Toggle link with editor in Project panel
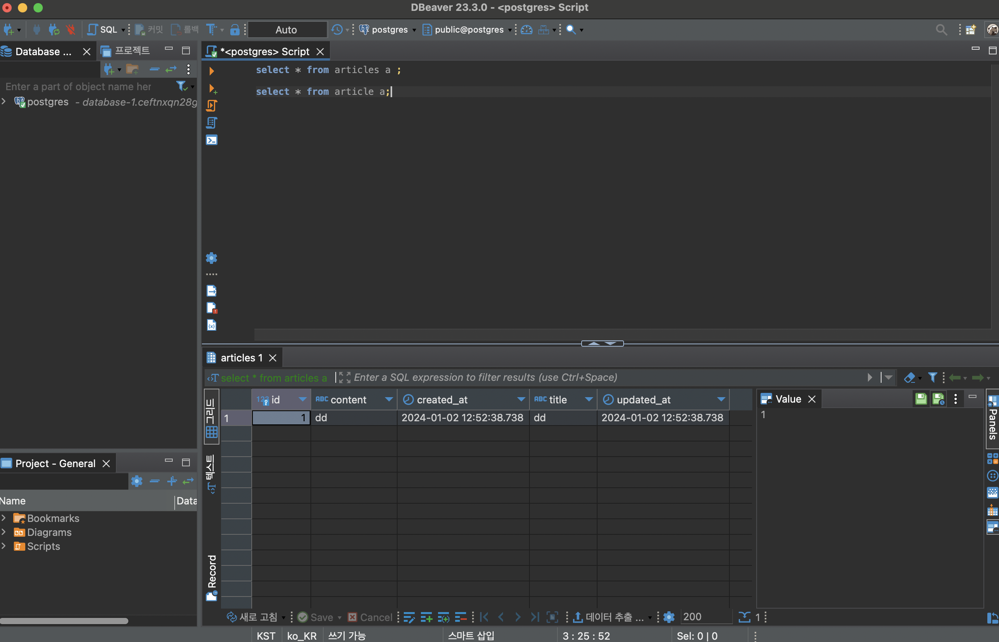 tap(188, 481)
